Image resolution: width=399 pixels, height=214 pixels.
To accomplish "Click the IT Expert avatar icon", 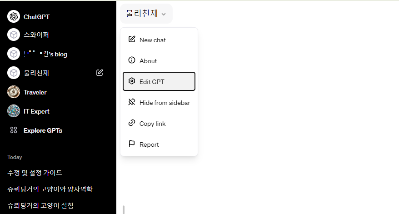I will point(14,111).
